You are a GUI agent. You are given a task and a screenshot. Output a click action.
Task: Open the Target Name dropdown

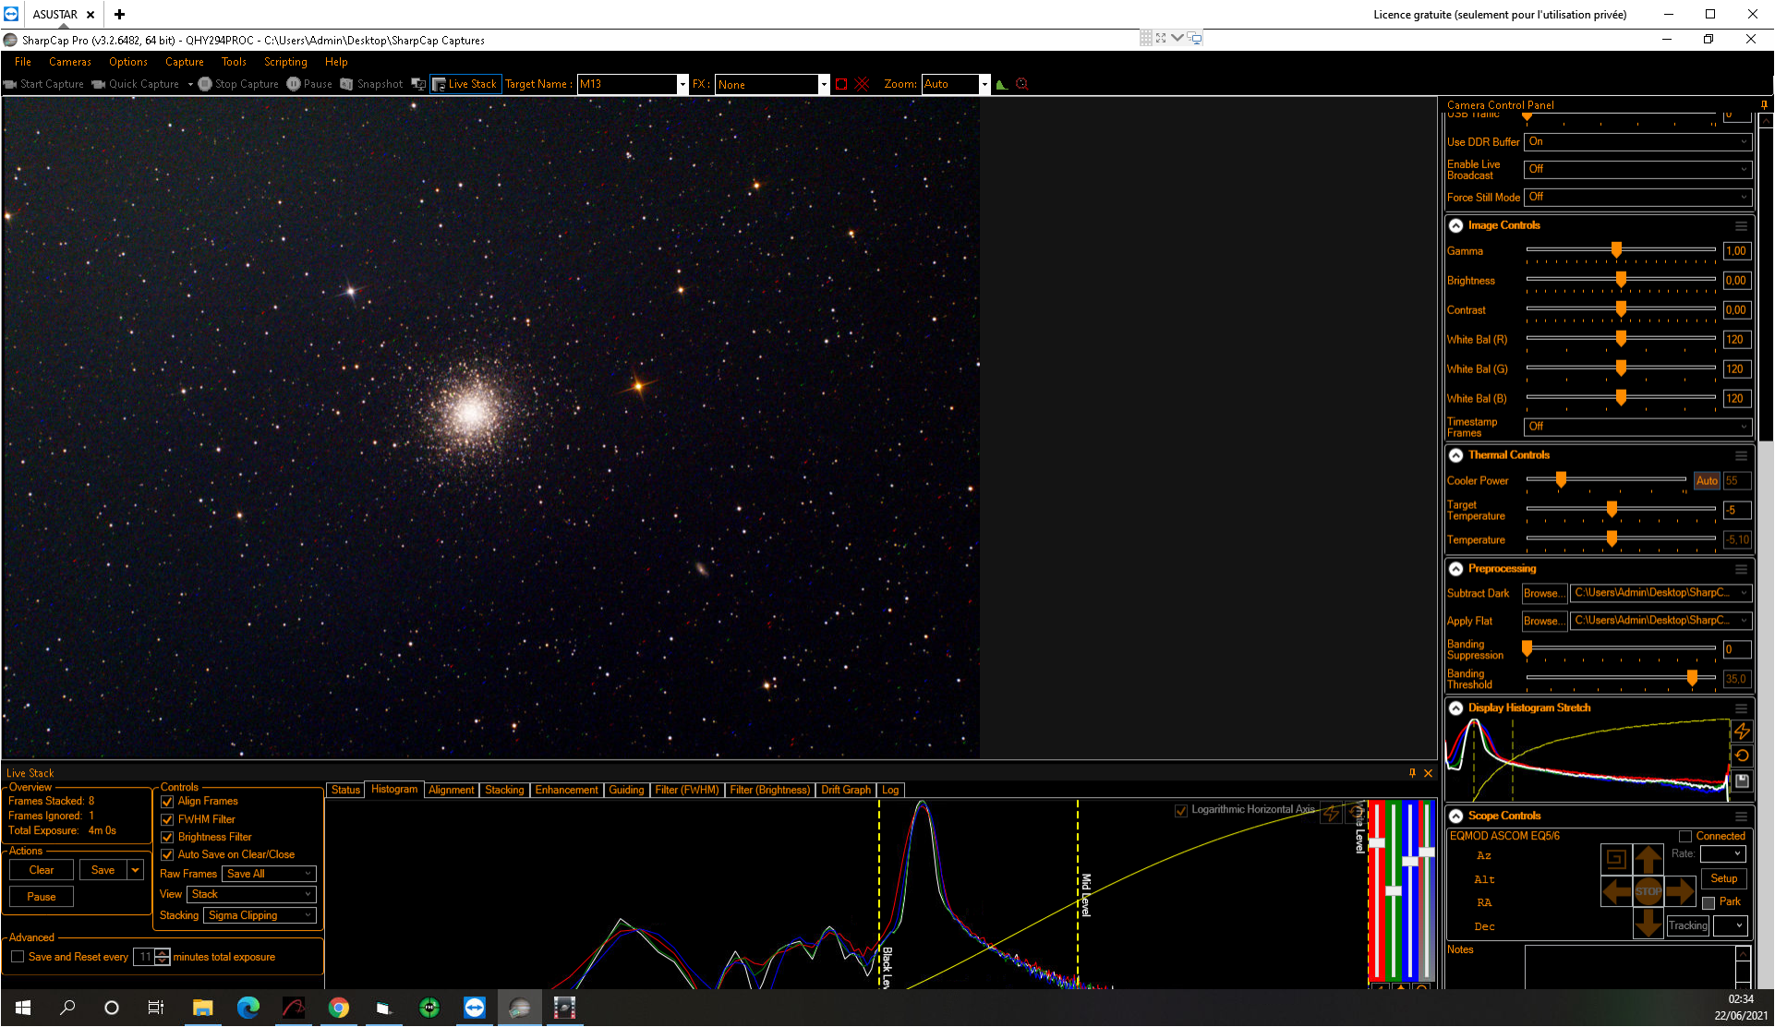(682, 84)
